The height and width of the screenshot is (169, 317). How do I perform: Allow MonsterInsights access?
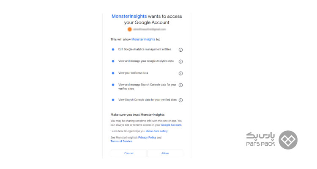(x=165, y=153)
